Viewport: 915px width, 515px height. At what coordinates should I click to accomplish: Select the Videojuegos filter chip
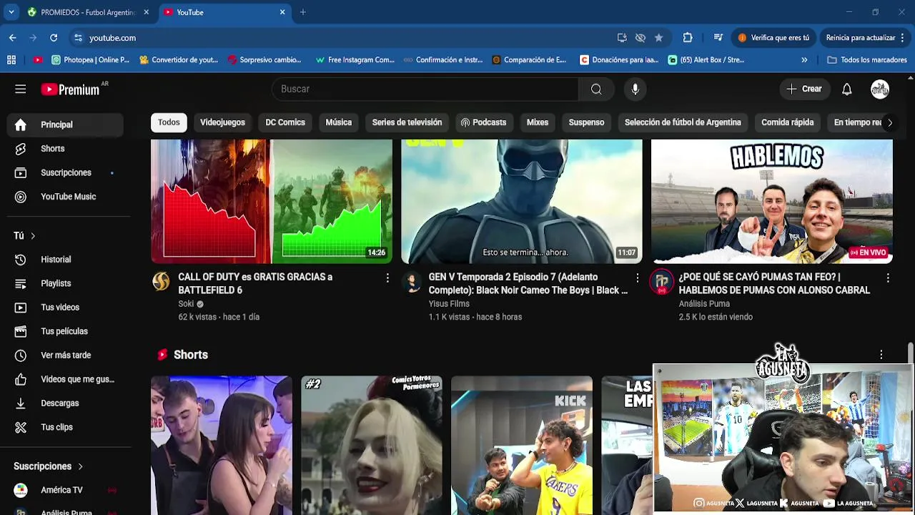coord(222,122)
